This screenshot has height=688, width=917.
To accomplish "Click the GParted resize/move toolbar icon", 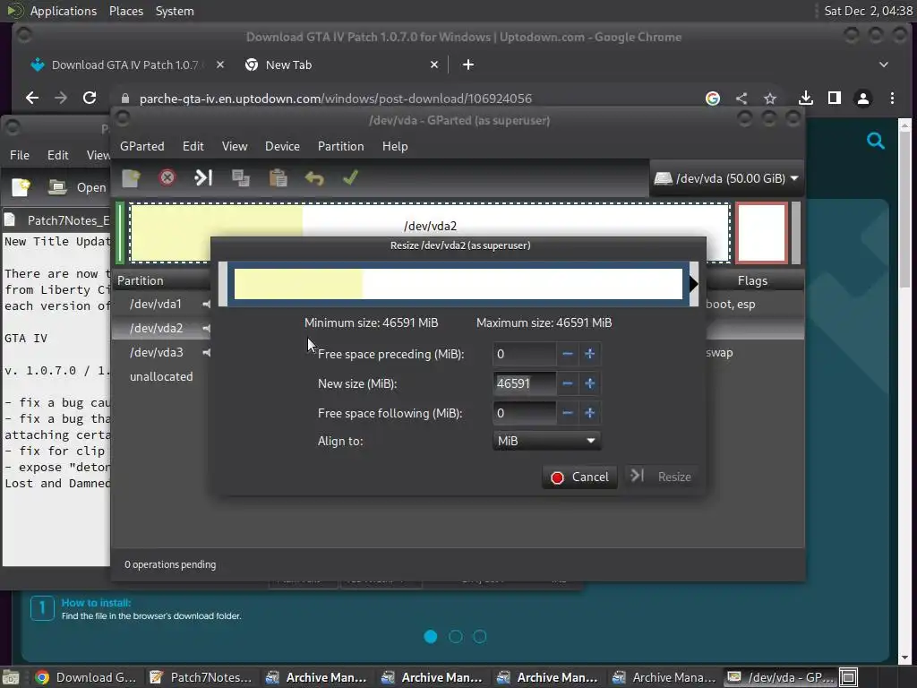I will point(203,178).
